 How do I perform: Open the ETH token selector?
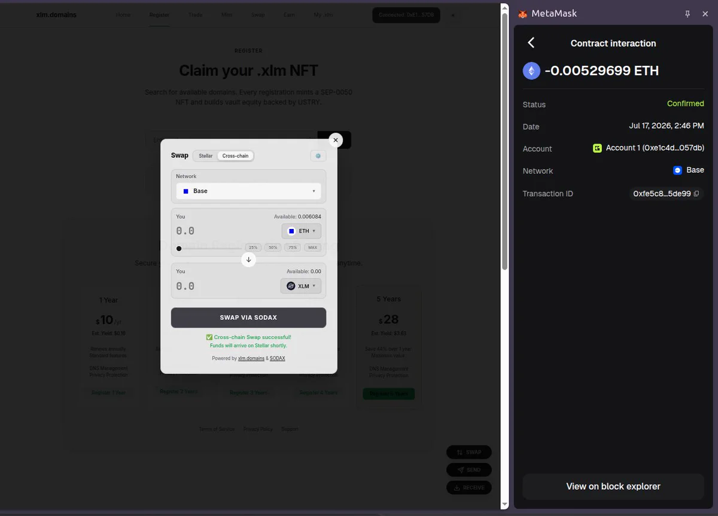point(301,231)
